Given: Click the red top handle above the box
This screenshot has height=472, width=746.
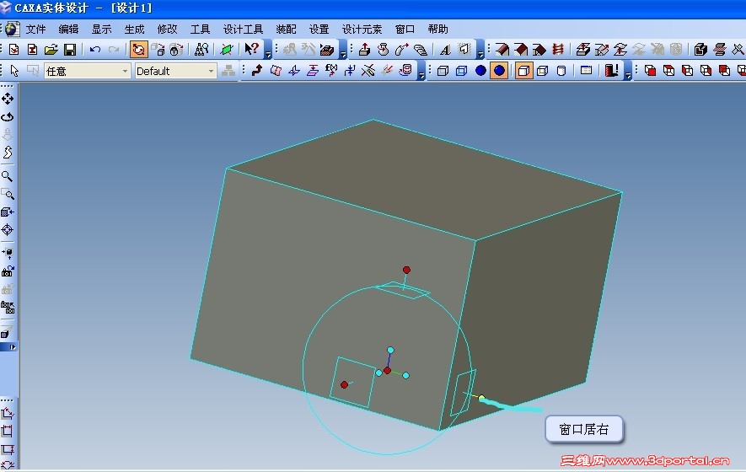Looking at the screenshot, I should pos(406,270).
